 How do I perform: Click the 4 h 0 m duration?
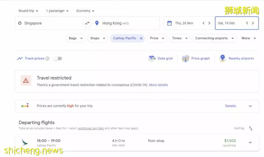118,141
